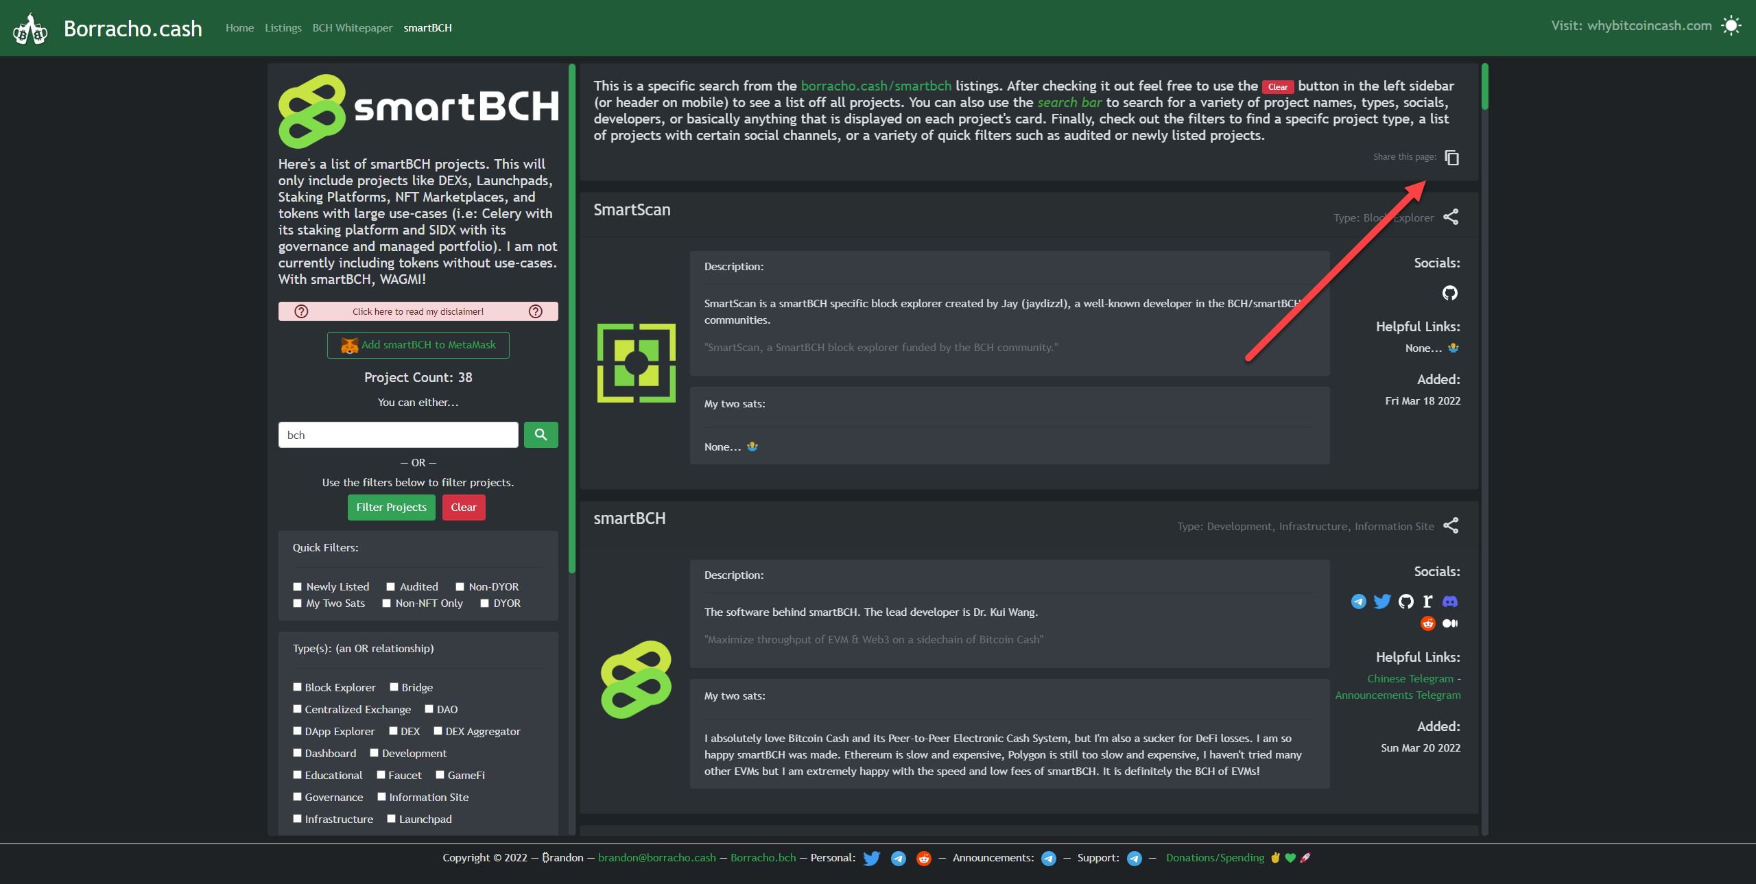Click the sidebar's green scrollbar
The image size is (1756, 884).
(572, 318)
